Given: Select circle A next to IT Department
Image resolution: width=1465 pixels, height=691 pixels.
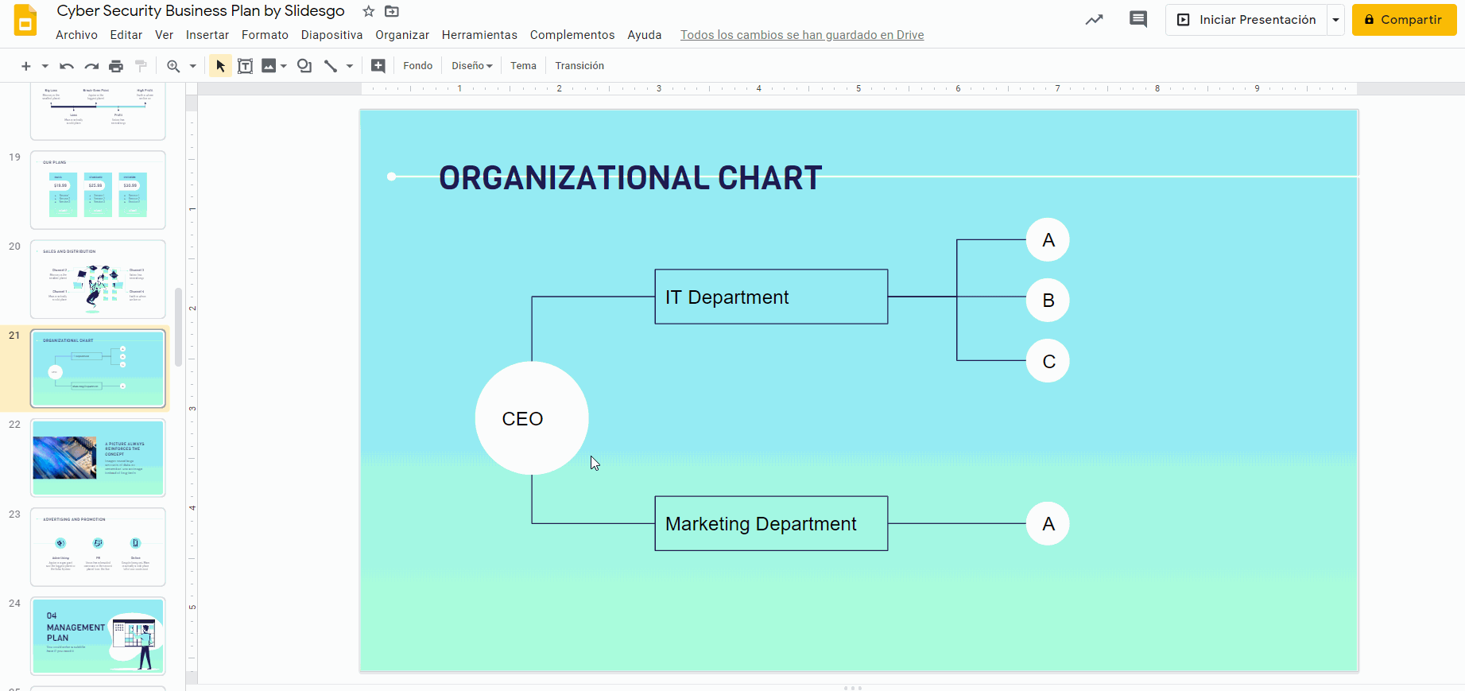Looking at the screenshot, I should [x=1048, y=239].
